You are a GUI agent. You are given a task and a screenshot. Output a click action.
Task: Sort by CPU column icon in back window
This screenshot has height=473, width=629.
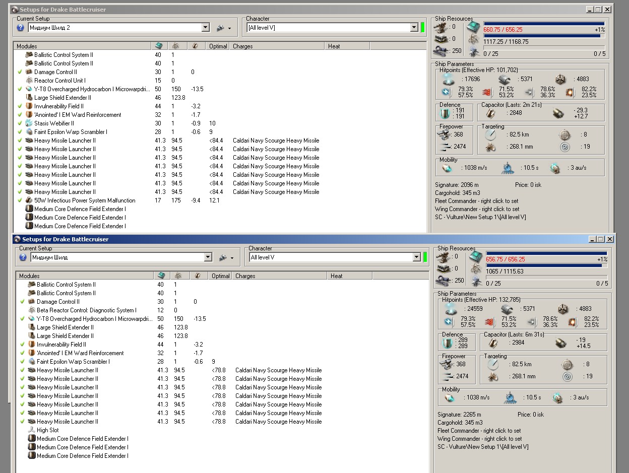pos(158,46)
